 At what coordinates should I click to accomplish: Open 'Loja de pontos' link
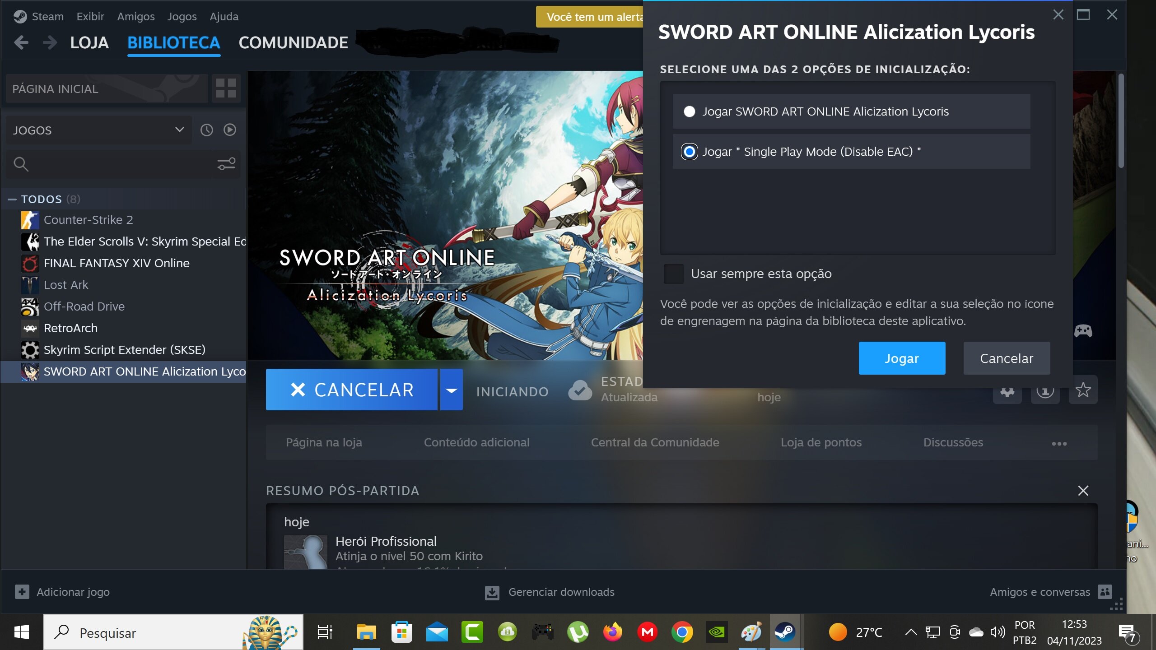(821, 442)
